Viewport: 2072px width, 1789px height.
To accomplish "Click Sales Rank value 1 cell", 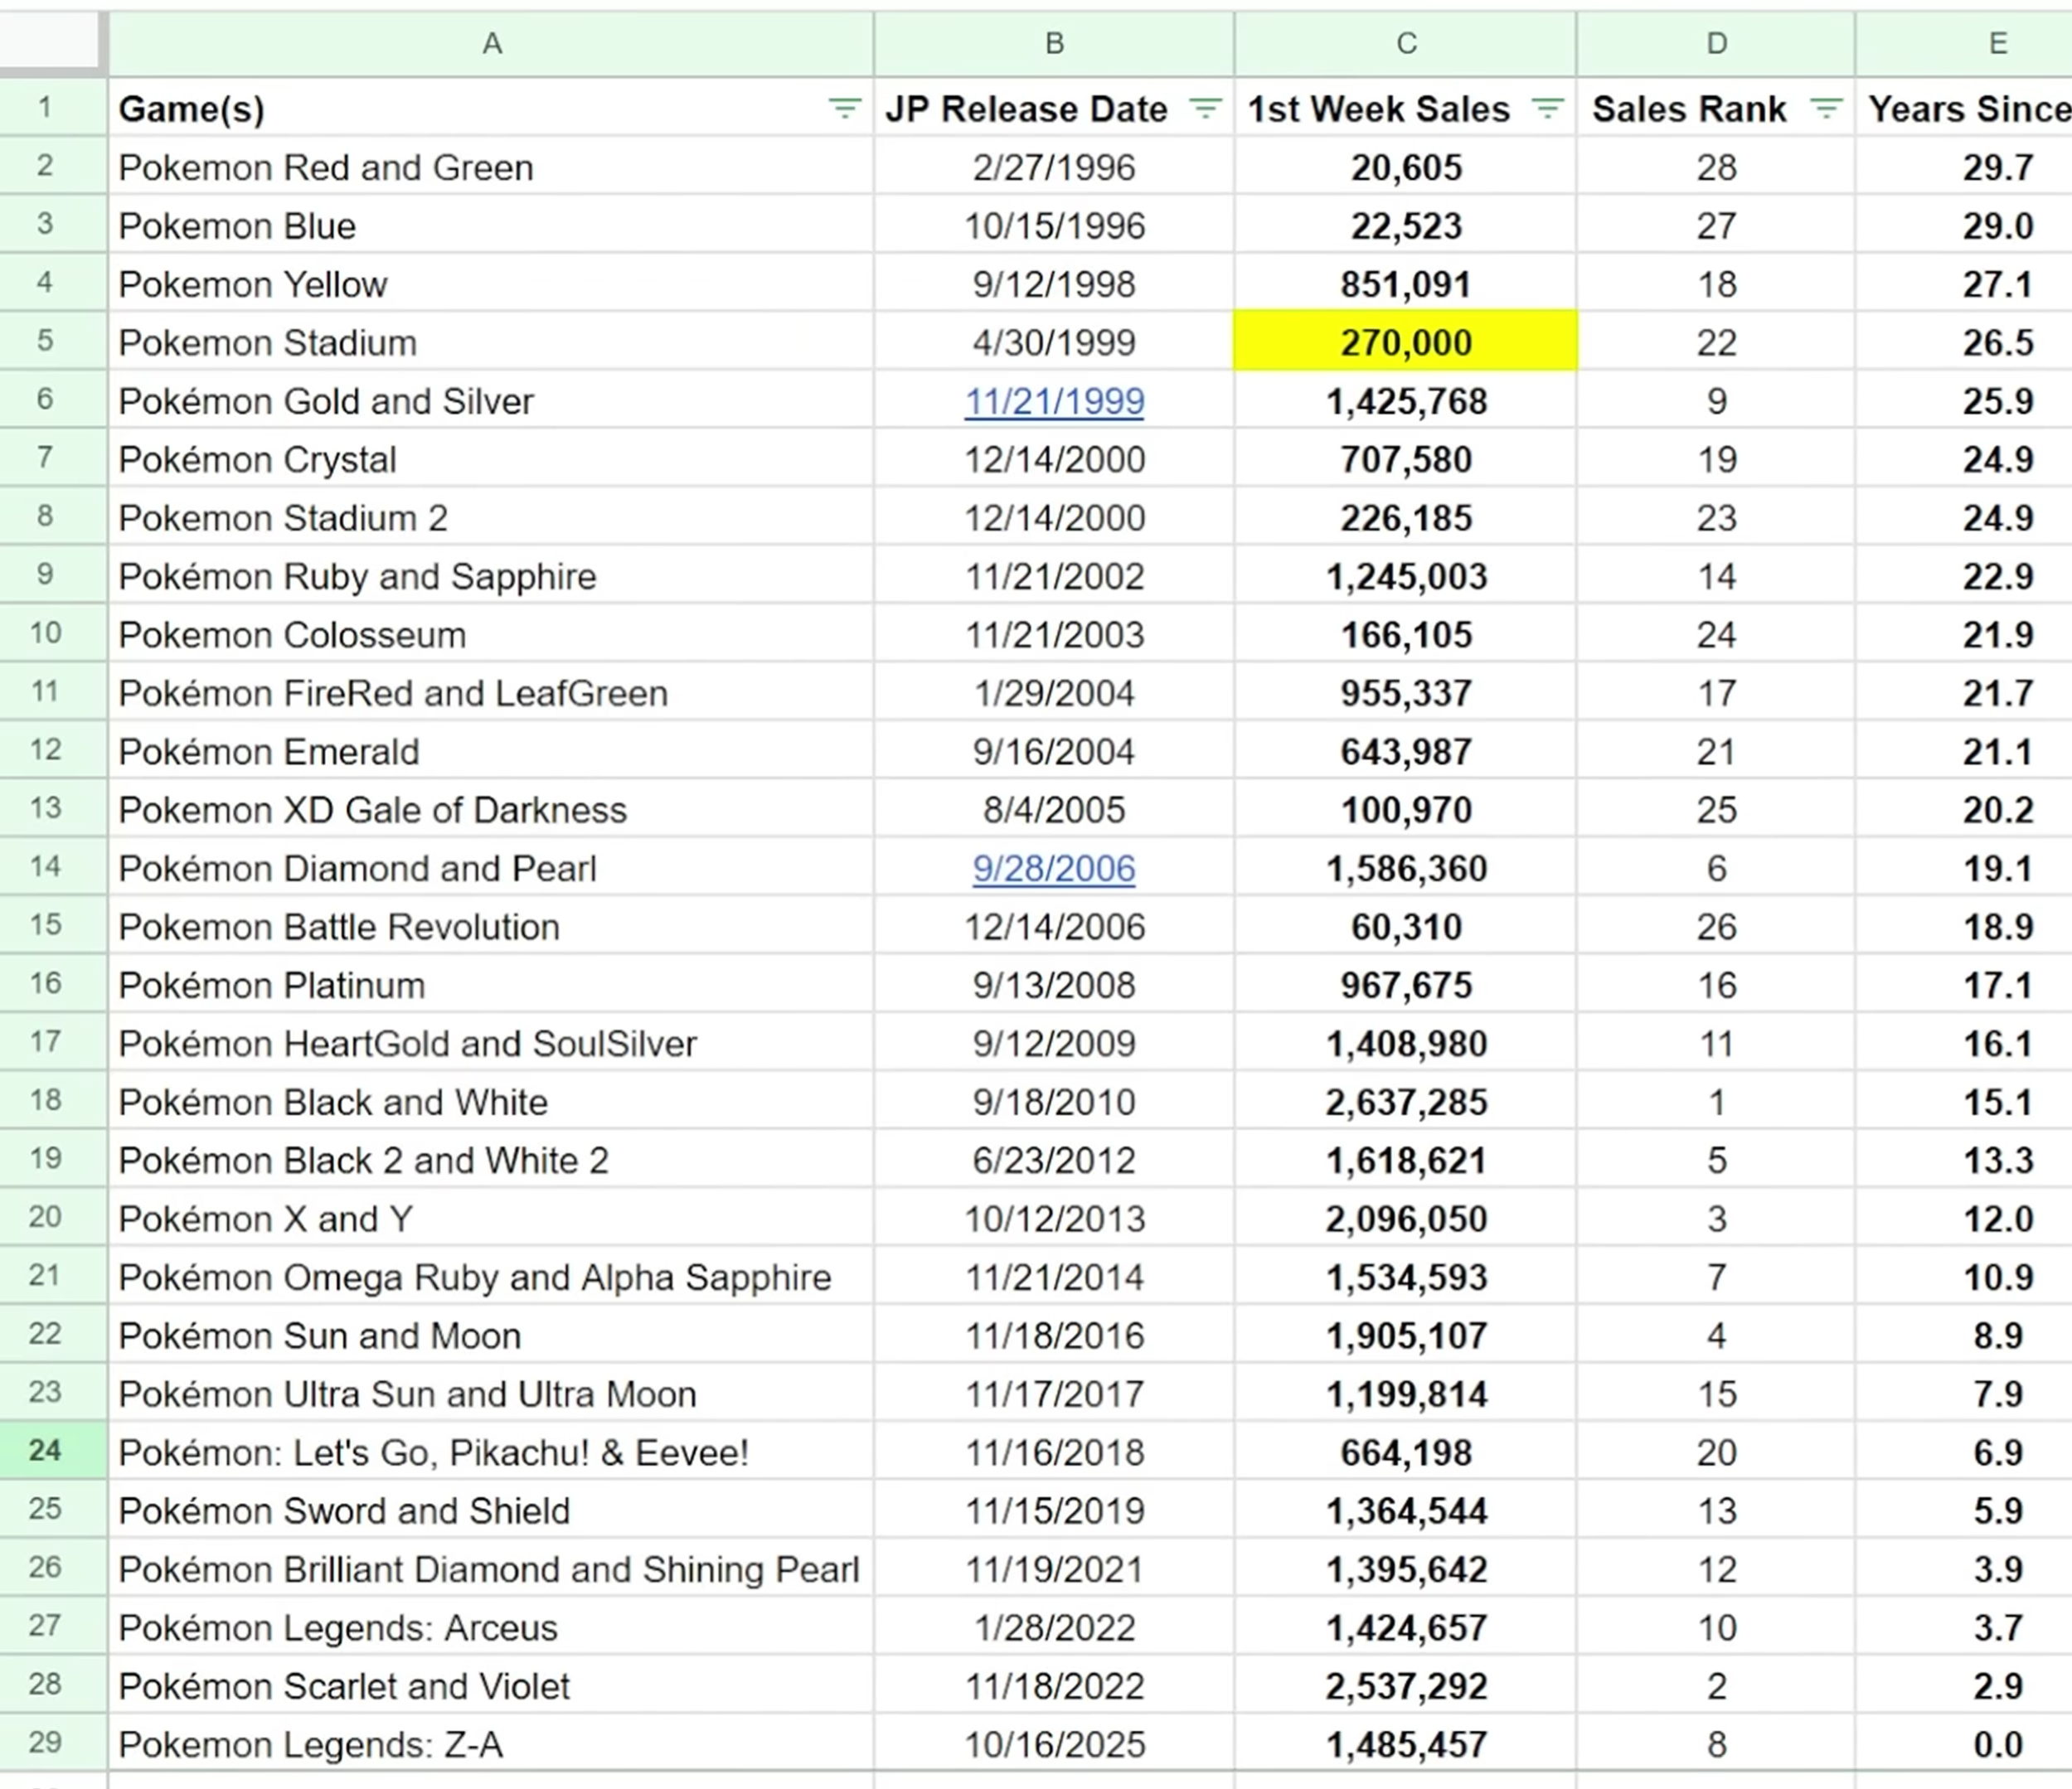I will [1715, 1102].
